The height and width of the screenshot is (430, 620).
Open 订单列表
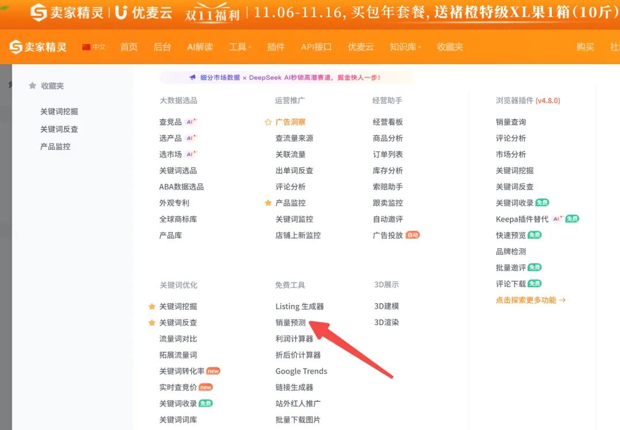387,154
